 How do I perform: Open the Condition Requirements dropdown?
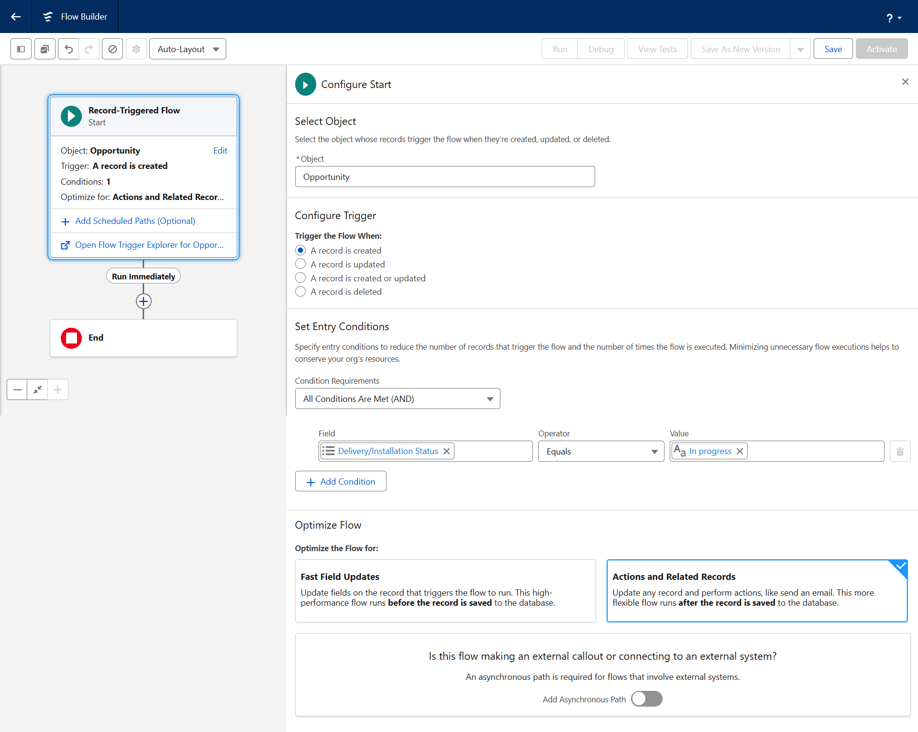coord(398,399)
